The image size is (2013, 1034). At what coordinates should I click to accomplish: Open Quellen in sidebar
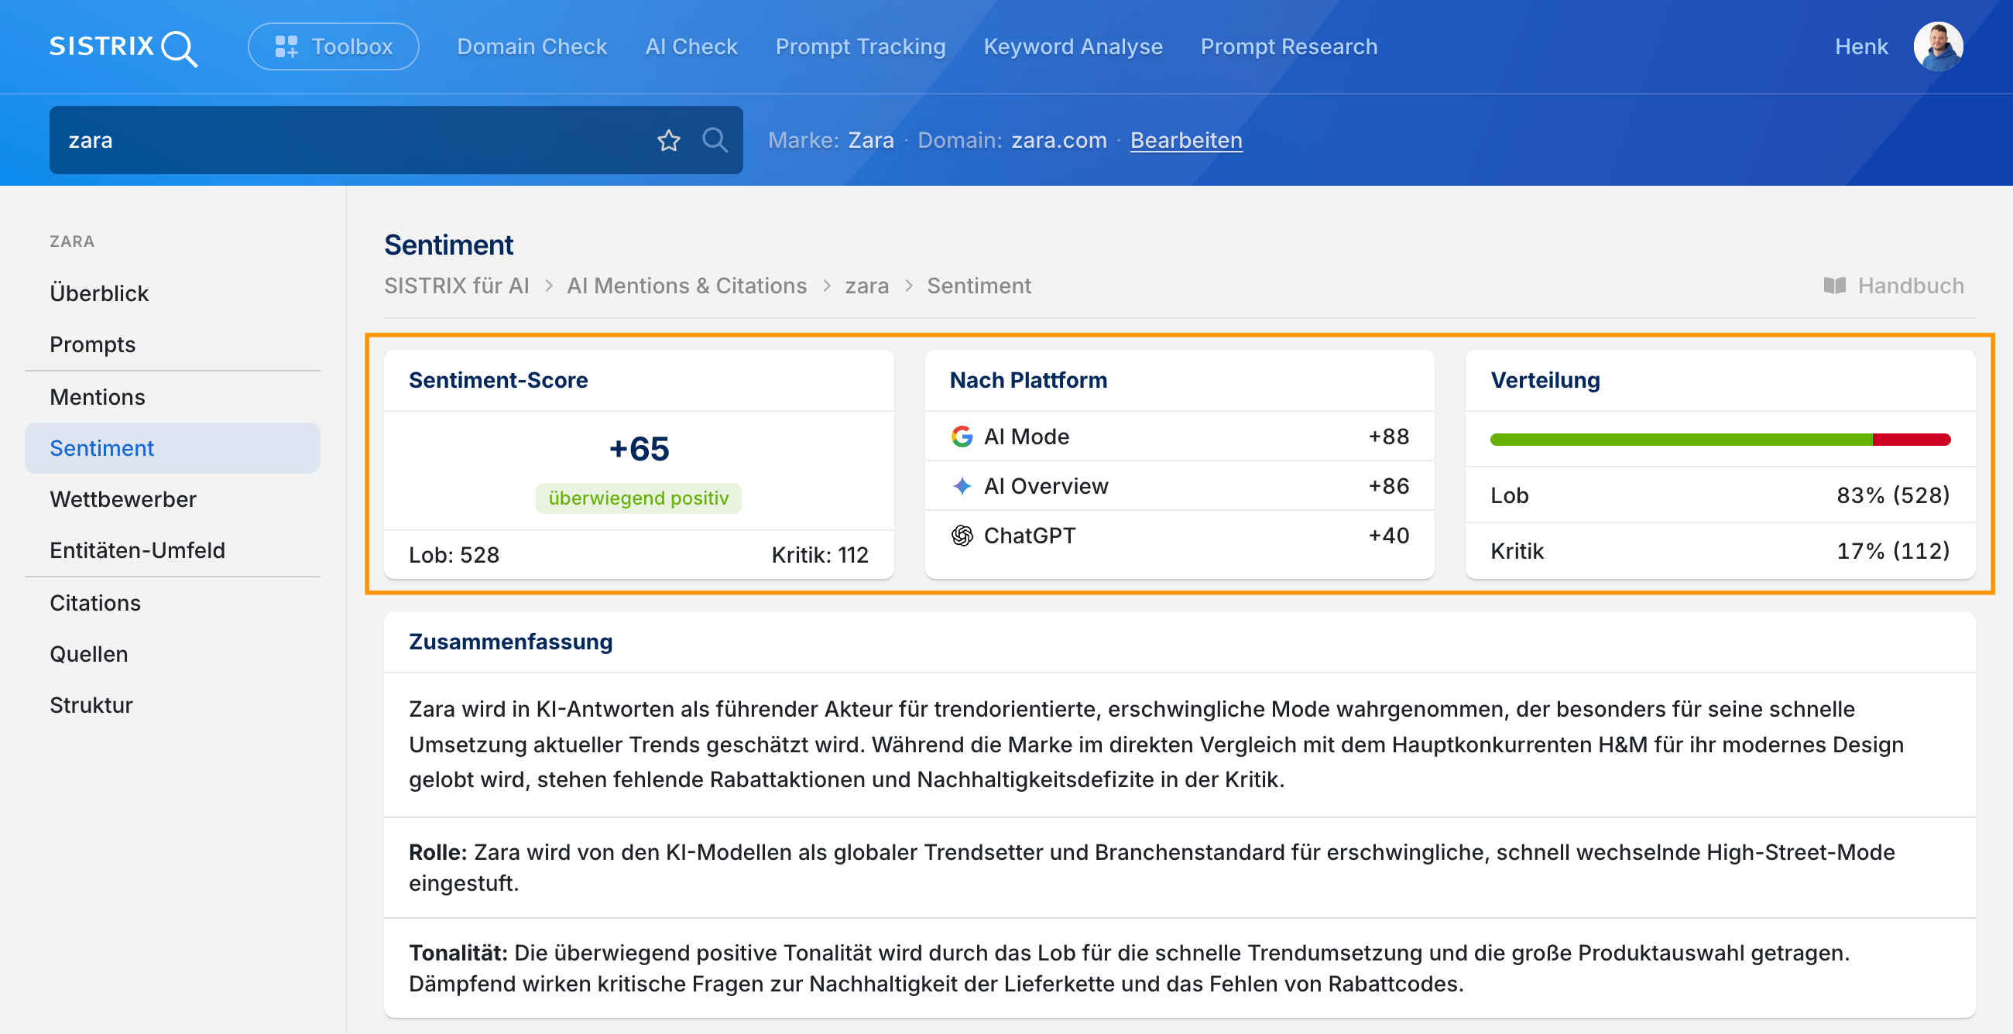(x=173, y=655)
